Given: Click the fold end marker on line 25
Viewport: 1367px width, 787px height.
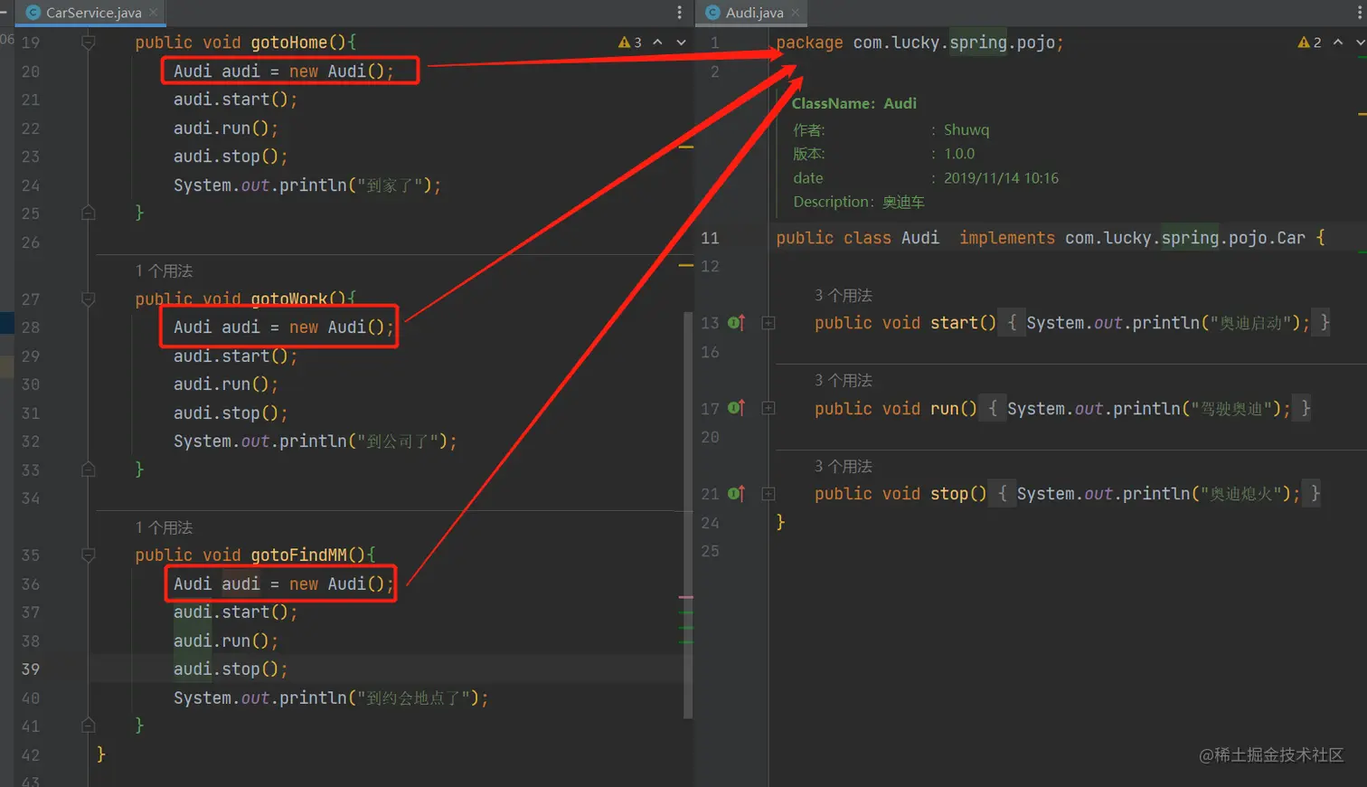Looking at the screenshot, I should coord(89,213).
